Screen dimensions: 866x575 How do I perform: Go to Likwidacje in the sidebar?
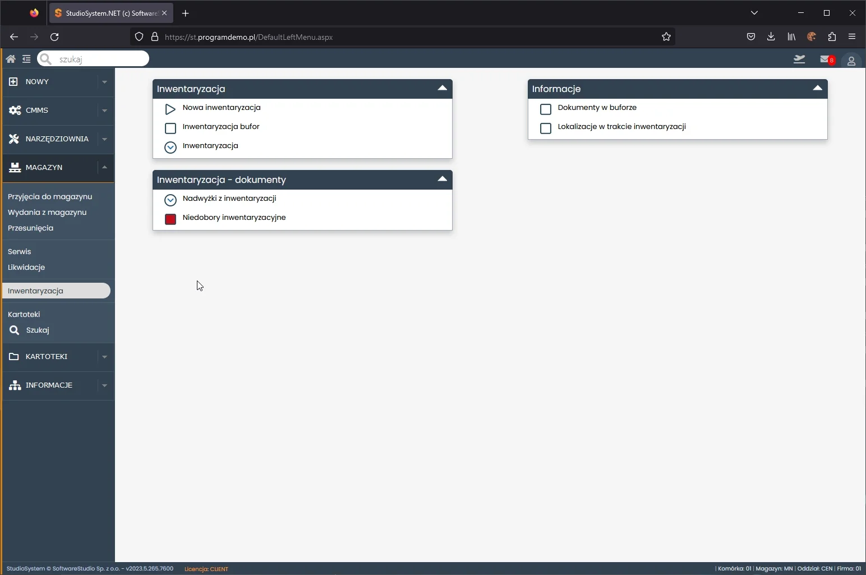pos(26,268)
